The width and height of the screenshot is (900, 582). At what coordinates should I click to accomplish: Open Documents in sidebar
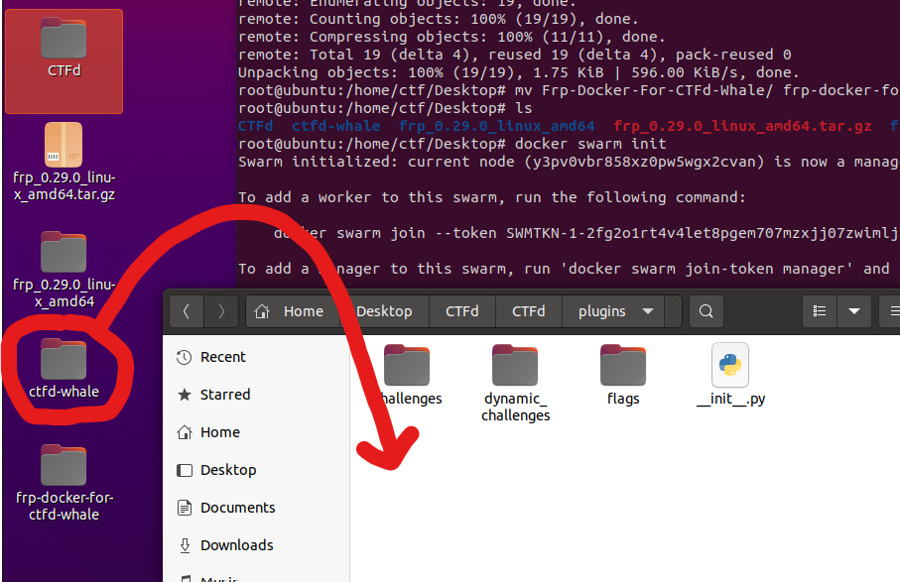(256, 508)
